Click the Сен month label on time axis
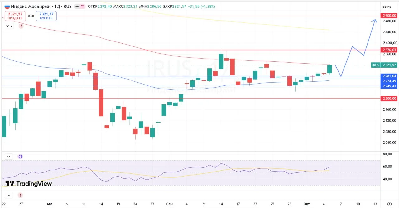This screenshot has height=208, width=399. (x=170, y=204)
